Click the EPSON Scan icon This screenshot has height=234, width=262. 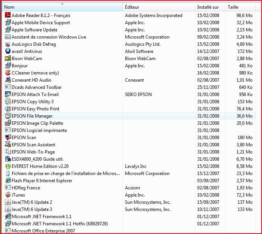8,137
